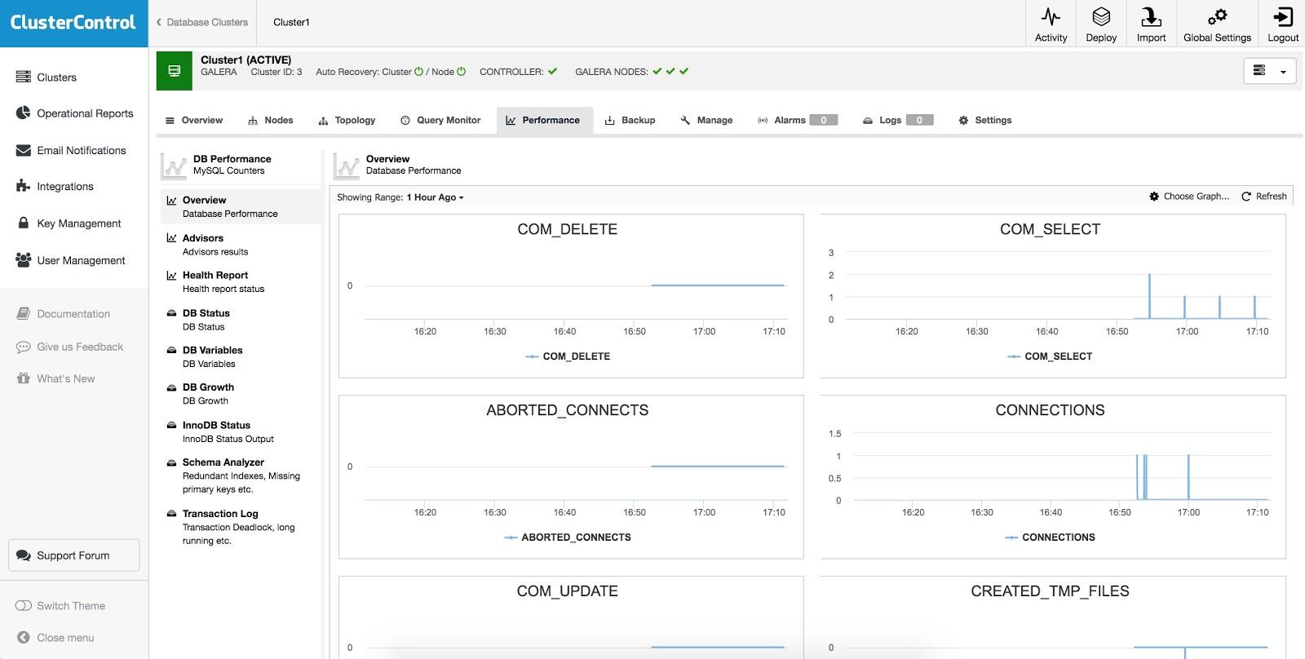Open Global Settings gears icon

1217,16
